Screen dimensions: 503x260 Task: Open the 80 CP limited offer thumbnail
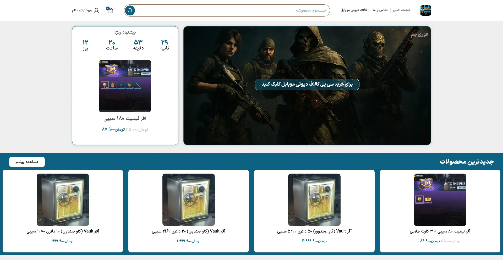coord(440,200)
